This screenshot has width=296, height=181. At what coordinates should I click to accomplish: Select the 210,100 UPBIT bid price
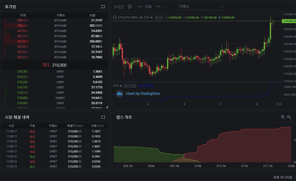tap(23, 93)
